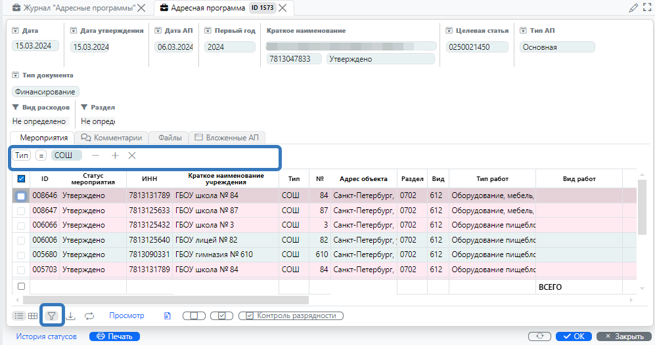This screenshot has height=345, width=655.
Task: Remove filter condition with X icon
Action: pyautogui.click(x=132, y=155)
